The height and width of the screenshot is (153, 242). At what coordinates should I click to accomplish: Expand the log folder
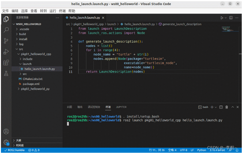[37, 44]
